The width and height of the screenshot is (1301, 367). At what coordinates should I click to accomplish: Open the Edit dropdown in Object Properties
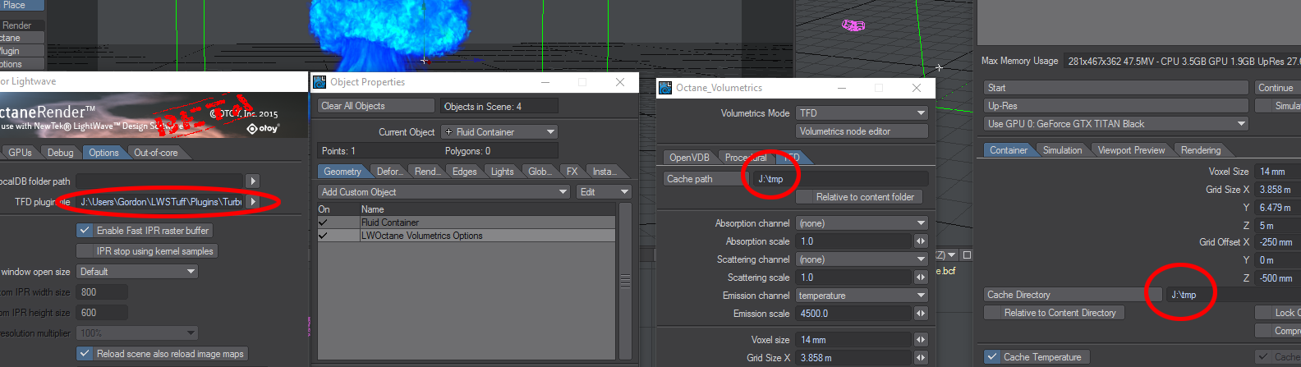pyautogui.click(x=604, y=192)
